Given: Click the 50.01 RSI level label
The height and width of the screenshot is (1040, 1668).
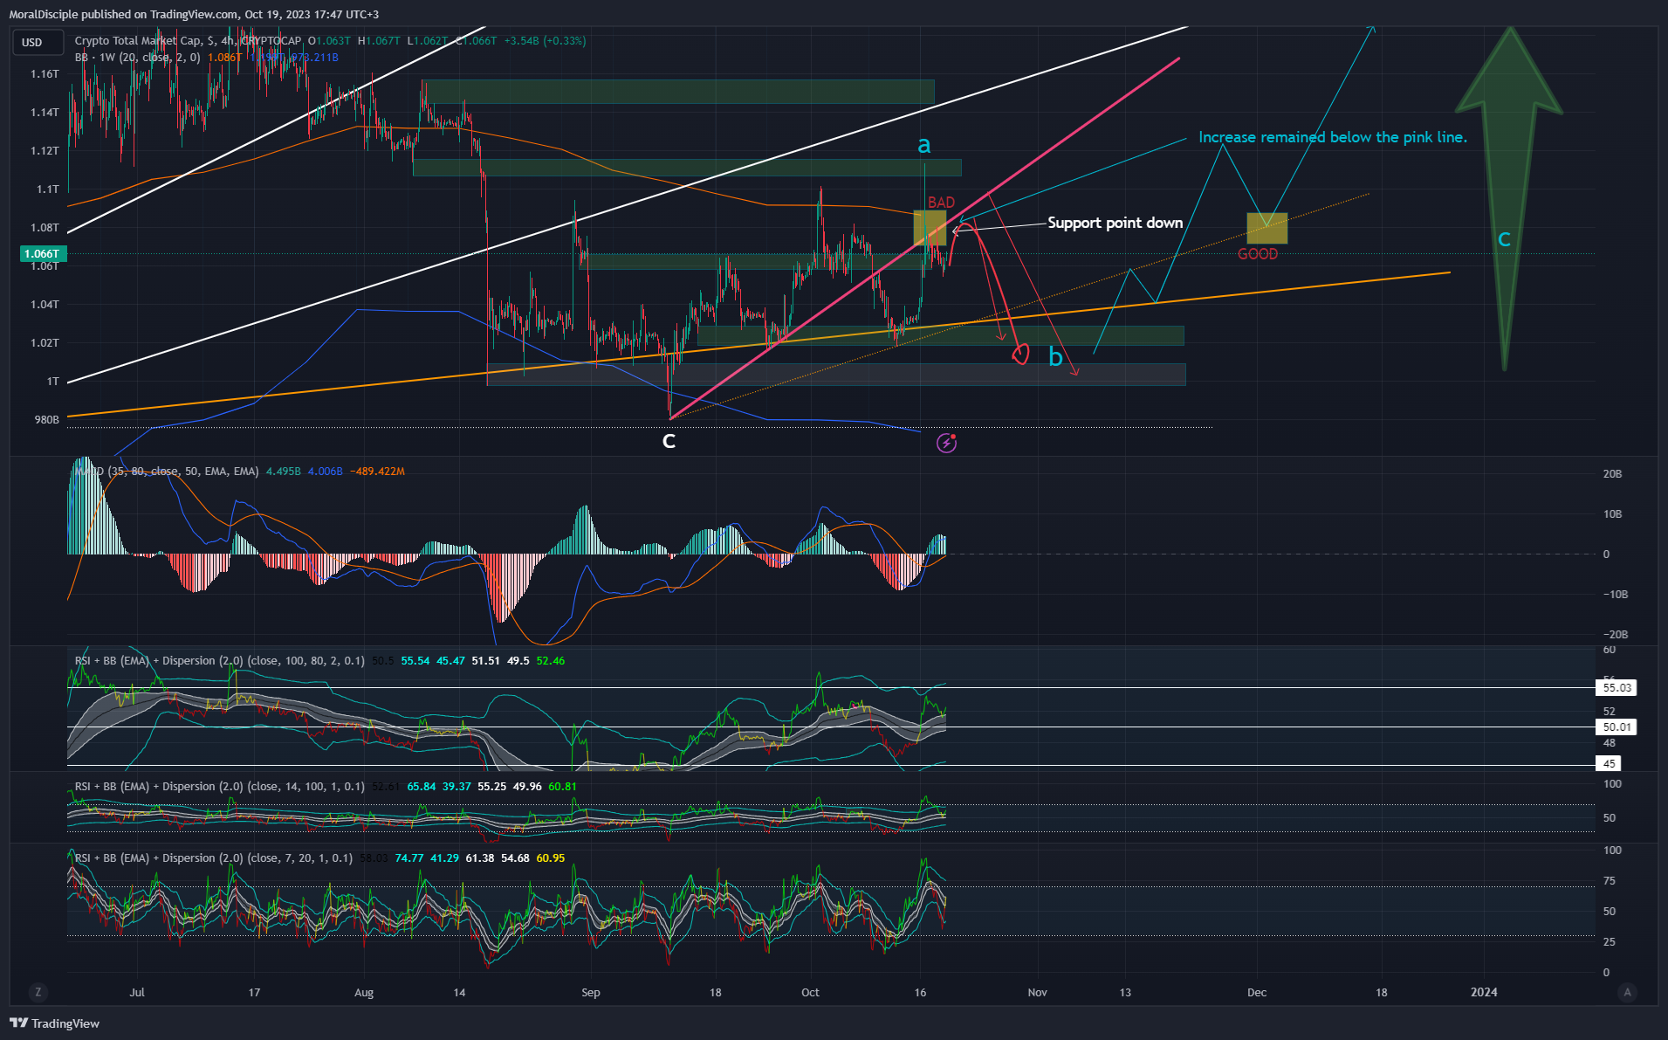Looking at the screenshot, I should (x=1617, y=727).
